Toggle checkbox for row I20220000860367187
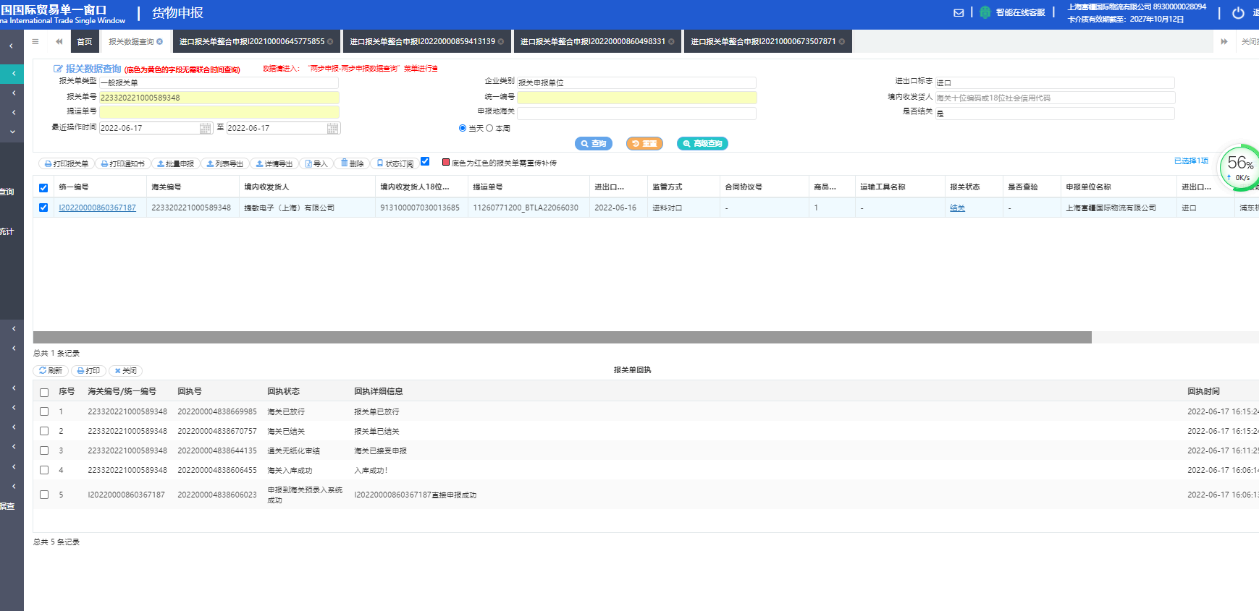Screen dimensions: 1259x611 [x=43, y=208]
